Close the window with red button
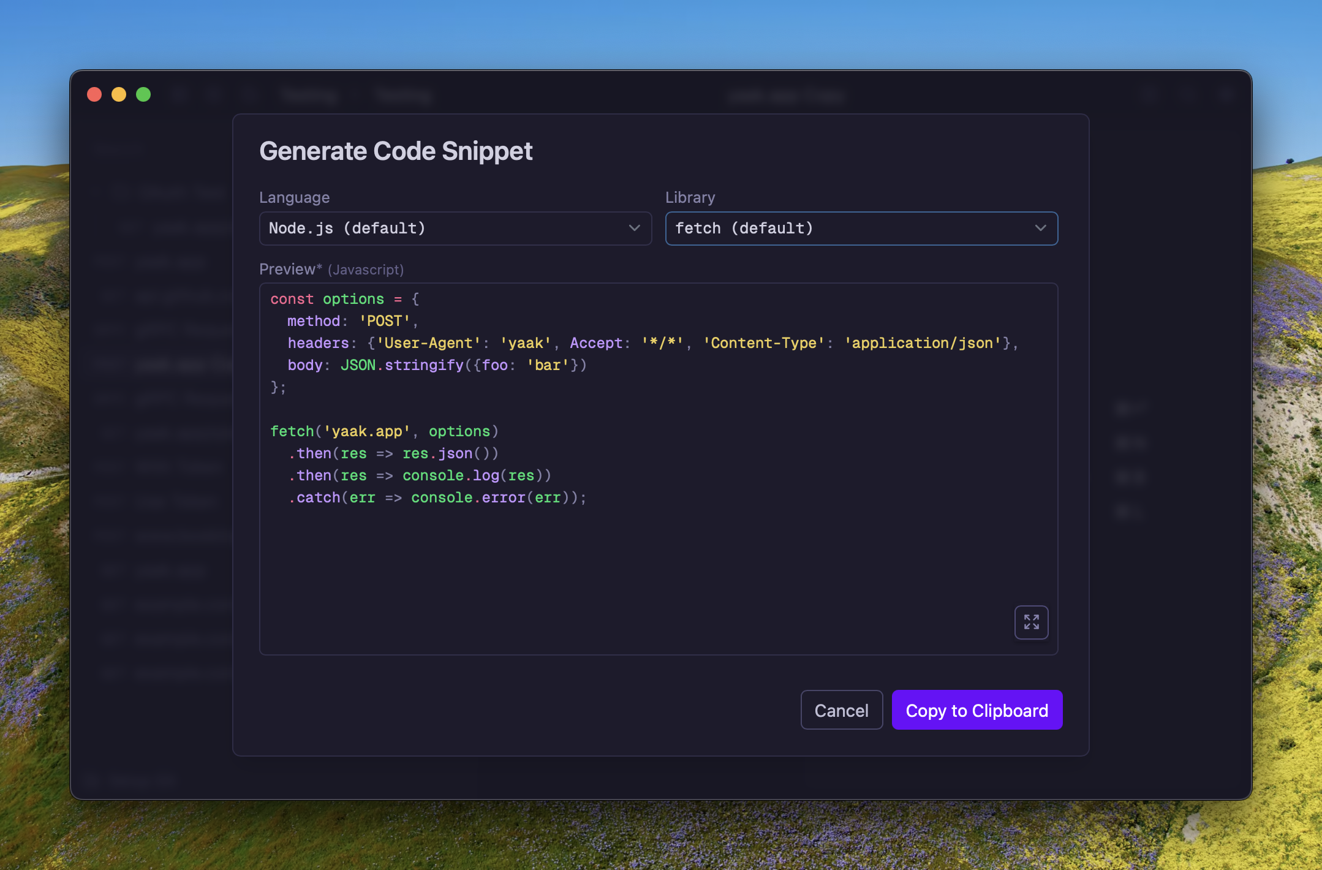 (94, 94)
